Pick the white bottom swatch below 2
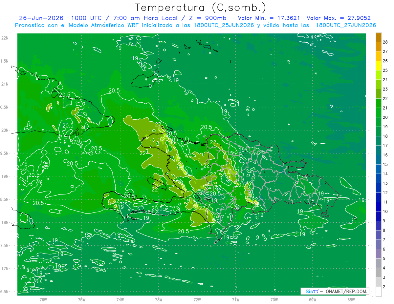This screenshot has height=304, width=394. [x=379, y=292]
